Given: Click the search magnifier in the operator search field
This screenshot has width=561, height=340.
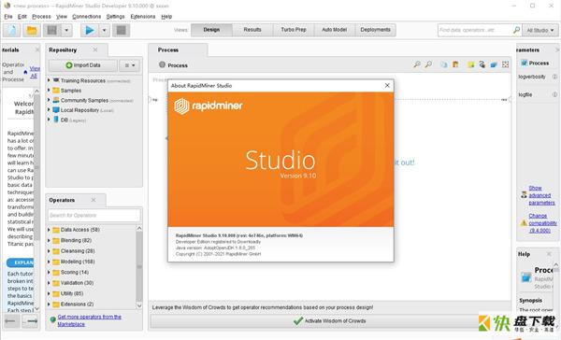Looking at the screenshot, I should [516, 30].
